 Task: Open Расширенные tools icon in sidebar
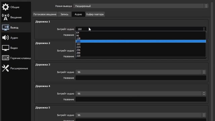5,68
